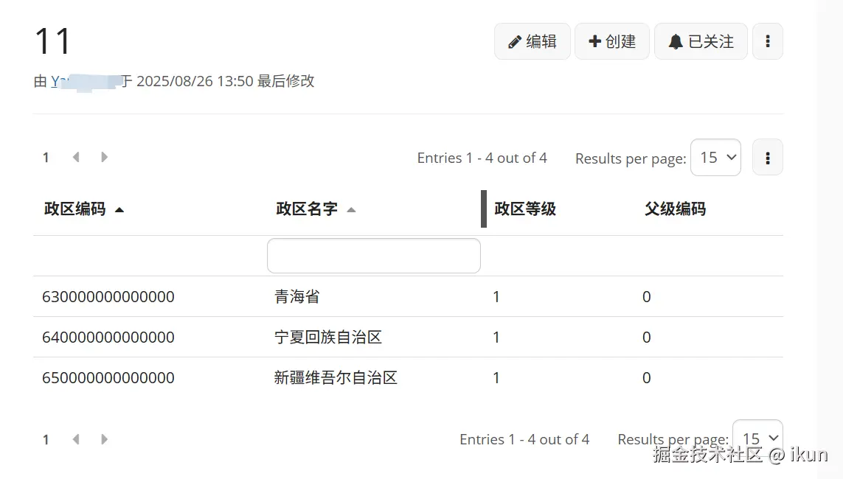Screen dimensions: 843x479
Task: Sort by 政区名字 column header
Action: tap(307, 209)
